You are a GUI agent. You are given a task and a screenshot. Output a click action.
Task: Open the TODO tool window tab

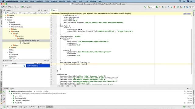point(14,107)
